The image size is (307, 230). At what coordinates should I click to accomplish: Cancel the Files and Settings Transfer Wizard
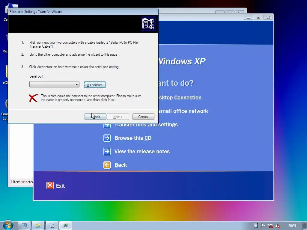tap(143, 117)
